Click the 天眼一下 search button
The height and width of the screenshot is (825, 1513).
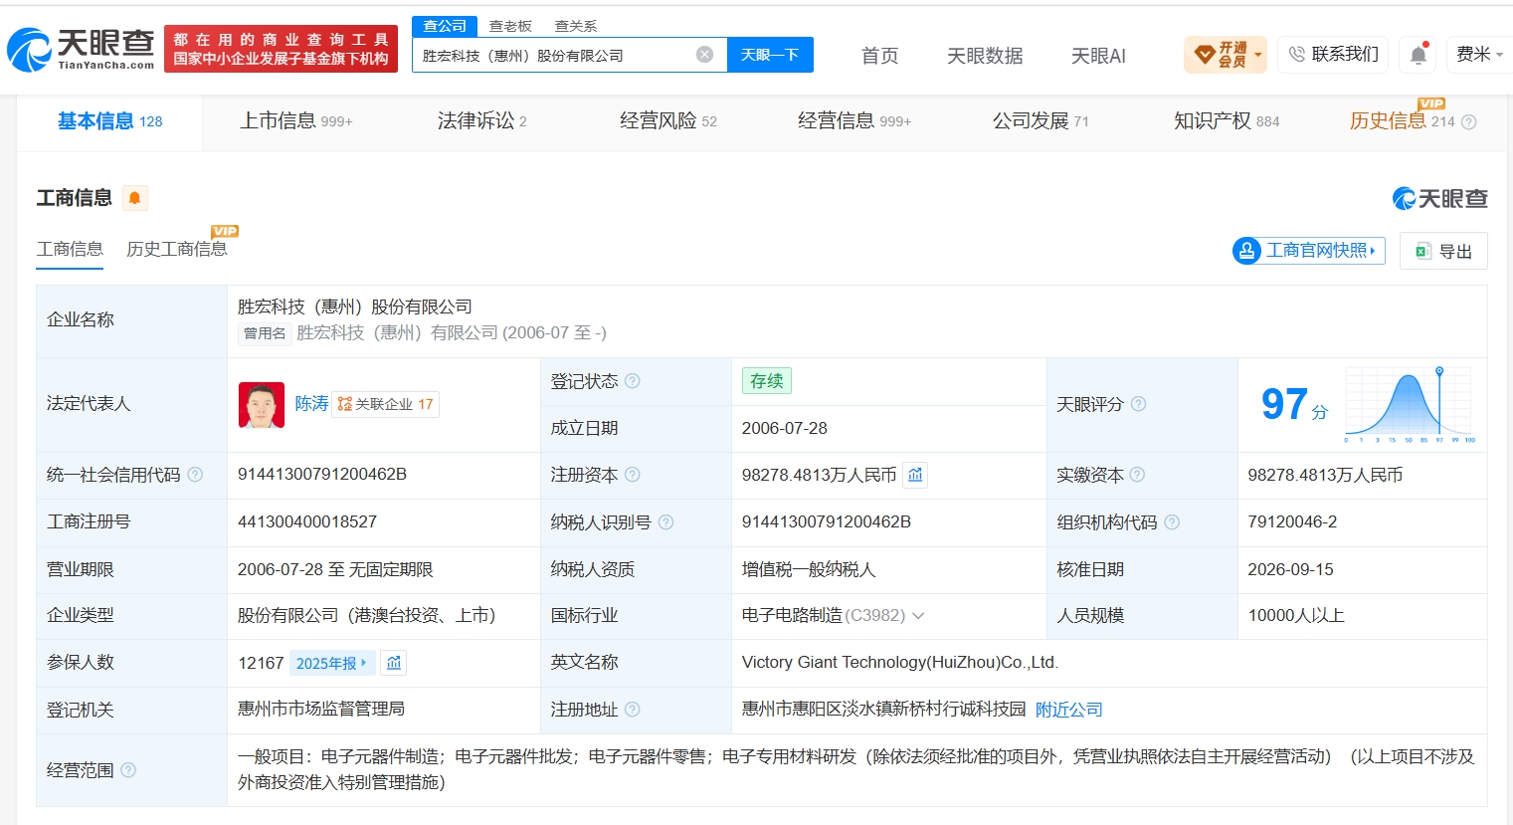[770, 55]
